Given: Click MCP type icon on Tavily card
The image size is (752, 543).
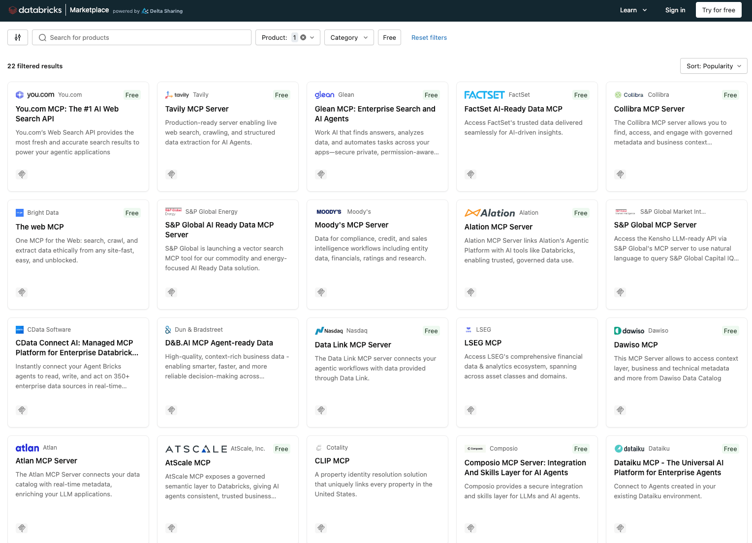Looking at the screenshot, I should pos(171,174).
